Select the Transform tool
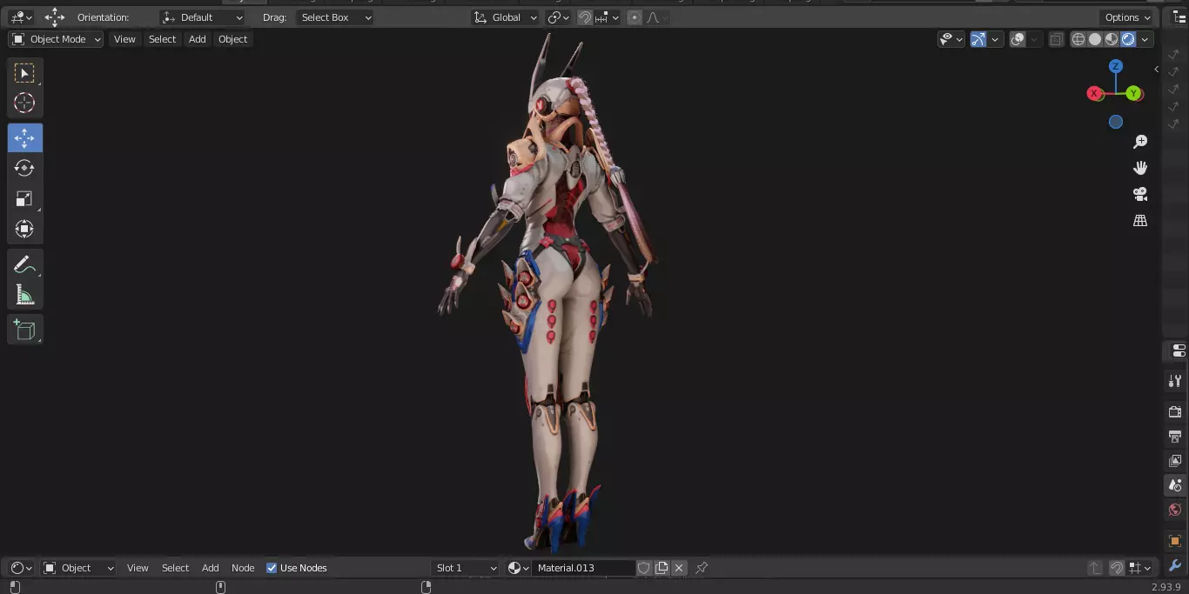The width and height of the screenshot is (1189, 594). pyautogui.click(x=24, y=229)
